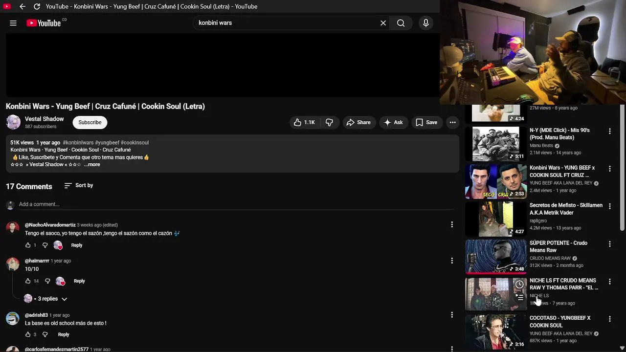Open the Ask AI button
Screen dimensions: 626x352
[394, 123]
